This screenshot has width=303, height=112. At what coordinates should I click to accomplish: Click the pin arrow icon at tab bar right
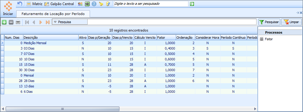[x=298, y=13]
